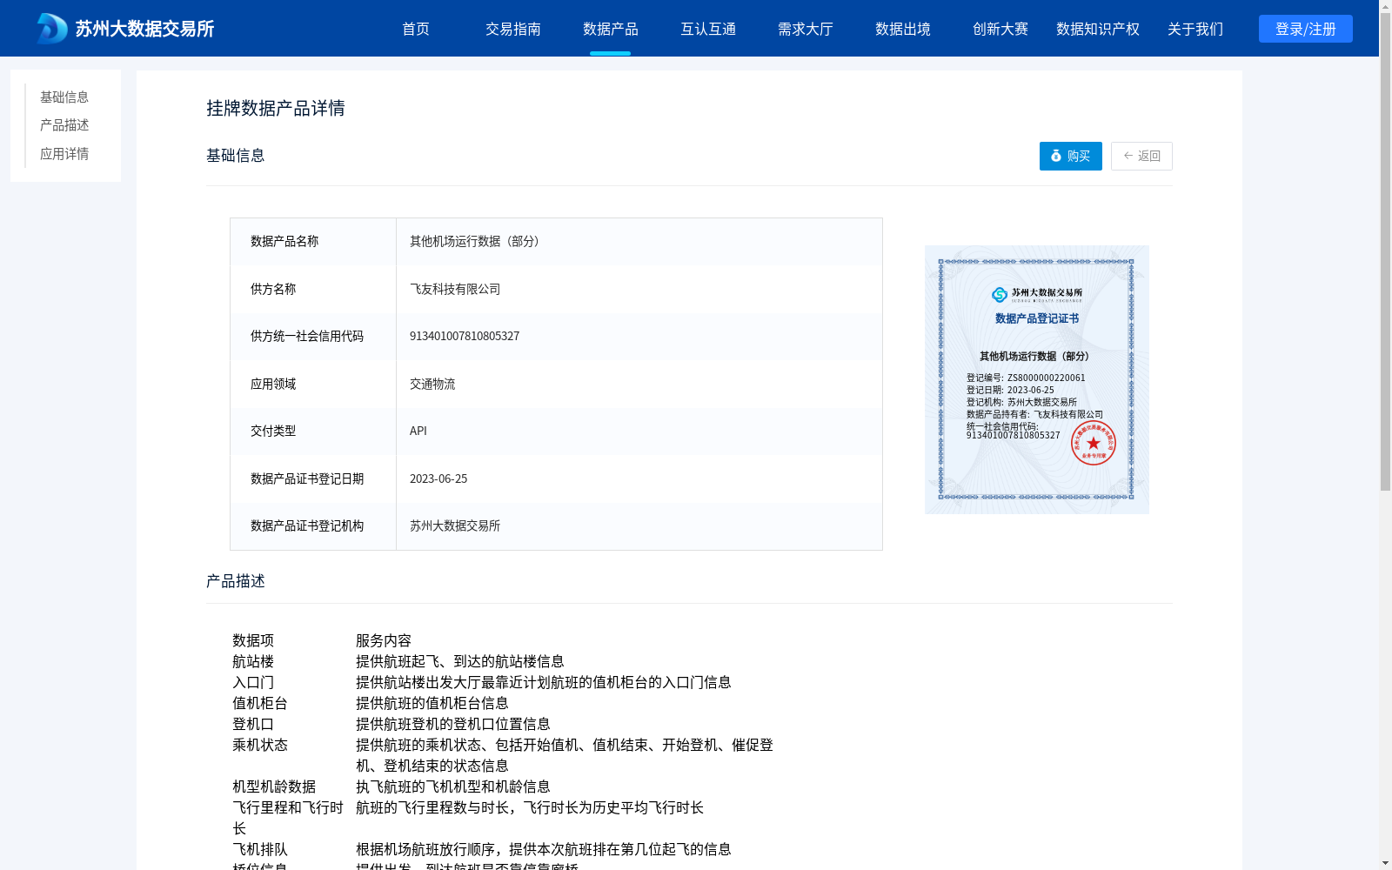Click the 数据产品证书登记机构 label cell
1392x870 pixels.
[313, 525]
